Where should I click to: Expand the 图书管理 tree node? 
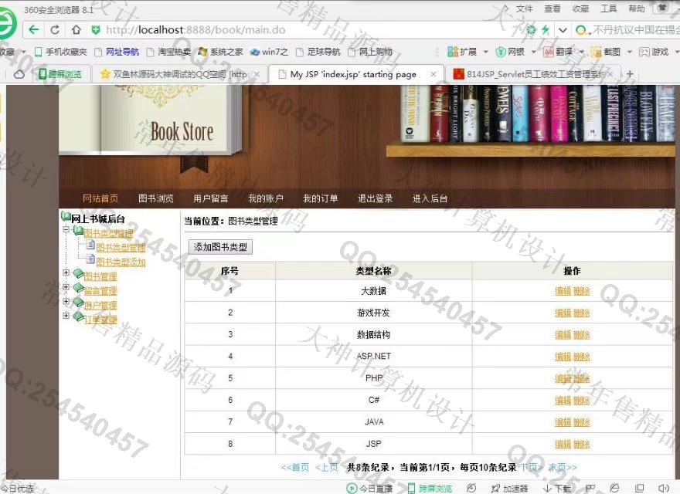pos(66,272)
